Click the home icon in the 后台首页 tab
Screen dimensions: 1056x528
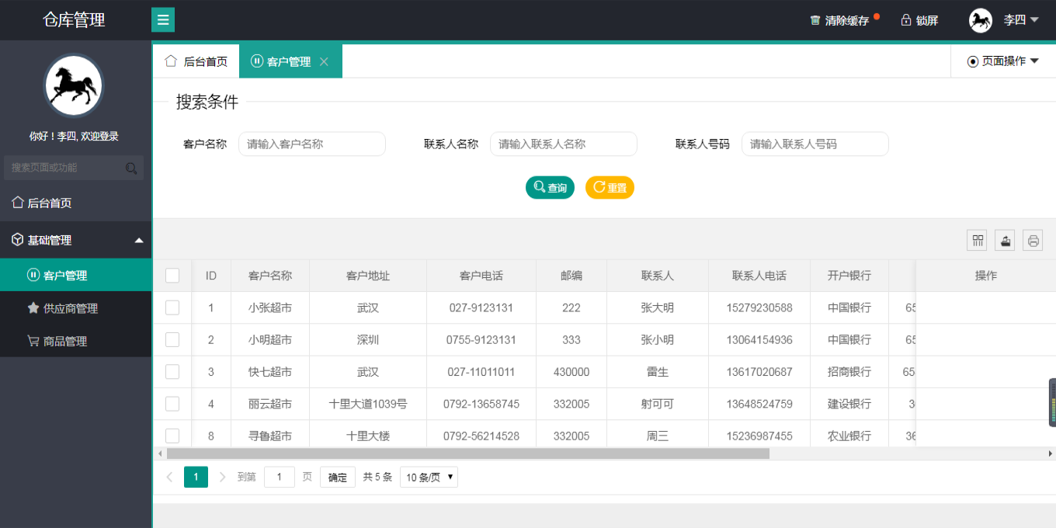[171, 61]
